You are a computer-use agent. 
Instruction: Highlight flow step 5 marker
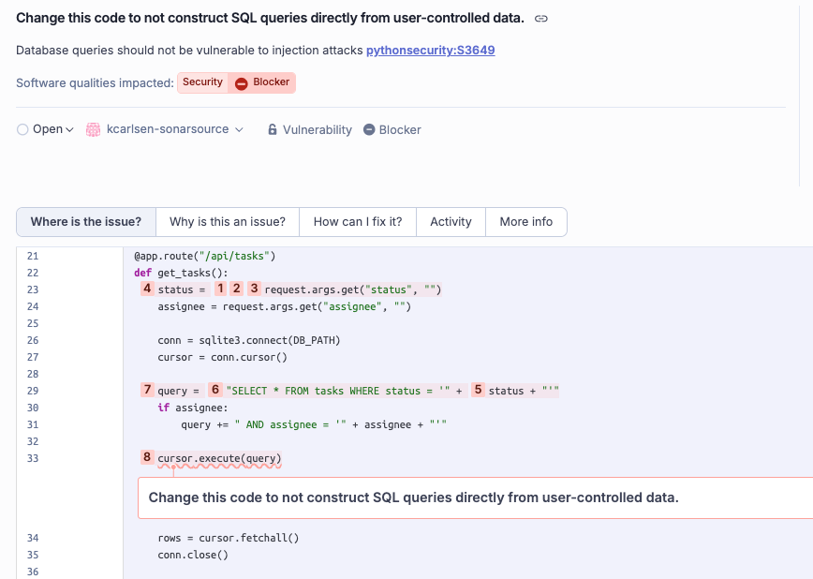pos(478,390)
